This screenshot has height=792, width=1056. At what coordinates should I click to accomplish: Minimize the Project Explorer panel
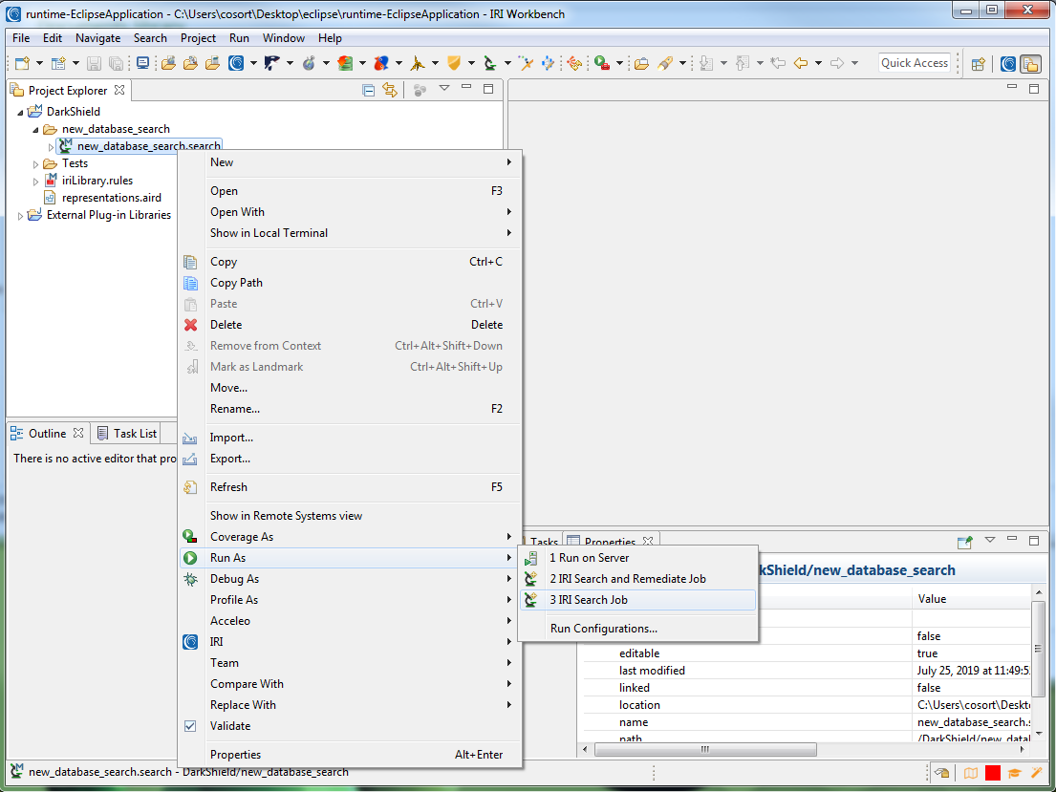coord(466,88)
